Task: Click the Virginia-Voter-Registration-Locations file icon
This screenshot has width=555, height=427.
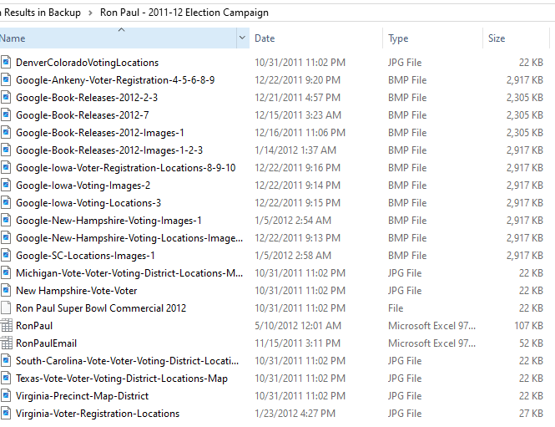Action: click(5, 413)
